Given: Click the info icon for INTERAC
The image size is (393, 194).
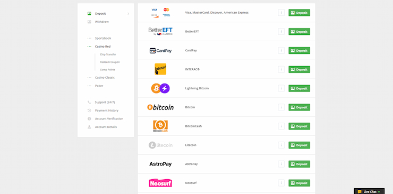Looking at the screenshot, I should tap(281, 69).
